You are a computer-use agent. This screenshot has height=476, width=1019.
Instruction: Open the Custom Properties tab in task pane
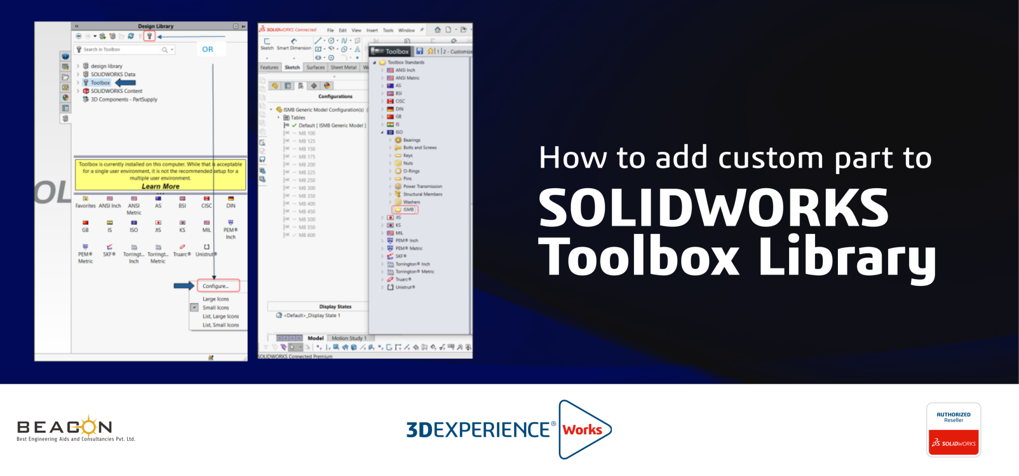[x=65, y=108]
